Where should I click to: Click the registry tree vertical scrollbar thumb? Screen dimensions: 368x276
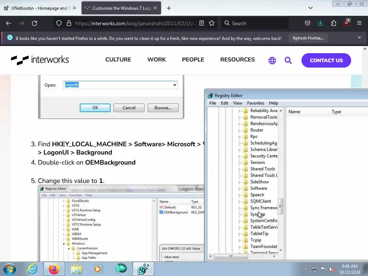pyautogui.click(x=280, y=206)
